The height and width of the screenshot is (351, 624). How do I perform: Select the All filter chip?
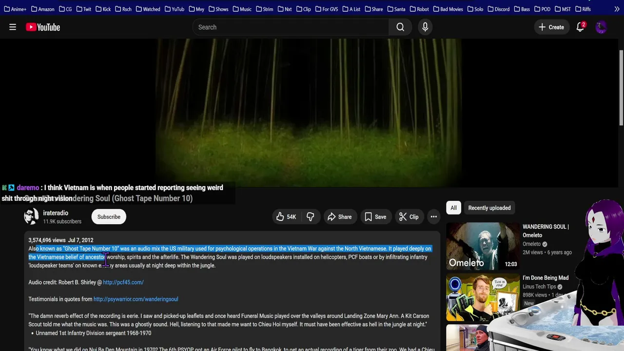(x=453, y=208)
